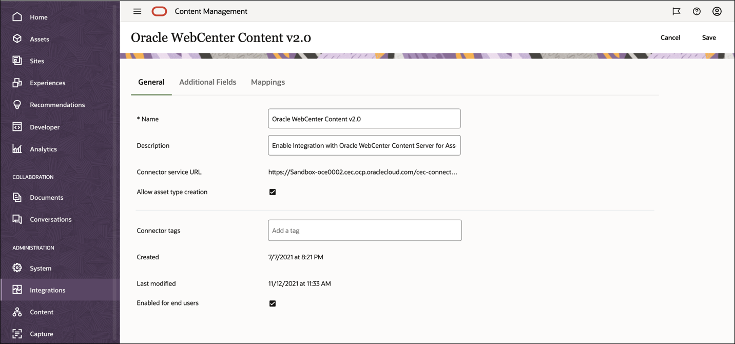Viewport: 735px width, 344px height.
Task: Click the Content hierarchy icon
Action: (17, 312)
